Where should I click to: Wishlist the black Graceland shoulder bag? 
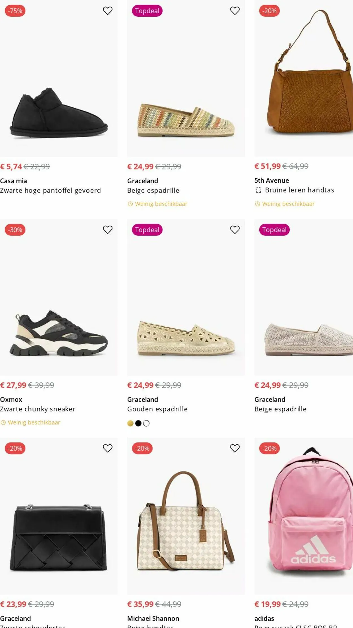pos(108,448)
